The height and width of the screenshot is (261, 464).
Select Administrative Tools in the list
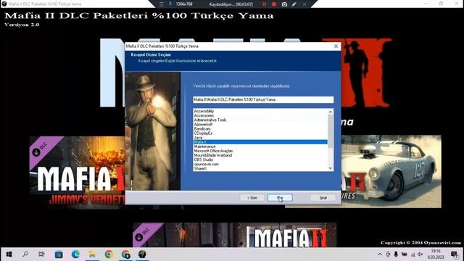pos(210,120)
